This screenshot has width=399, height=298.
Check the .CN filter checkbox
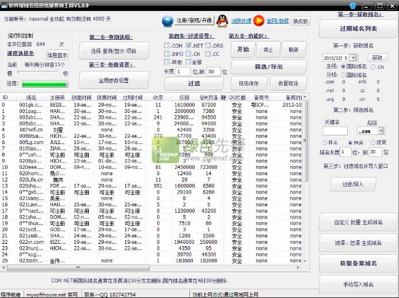tap(188, 54)
